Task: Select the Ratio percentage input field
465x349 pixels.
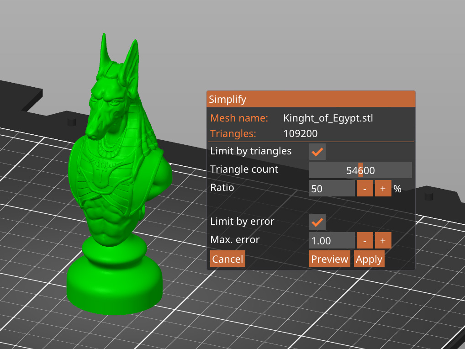Action: click(x=332, y=188)
